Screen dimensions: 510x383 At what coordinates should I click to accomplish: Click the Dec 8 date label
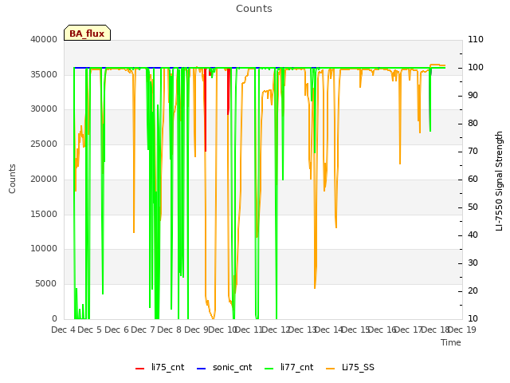(170, 330)
